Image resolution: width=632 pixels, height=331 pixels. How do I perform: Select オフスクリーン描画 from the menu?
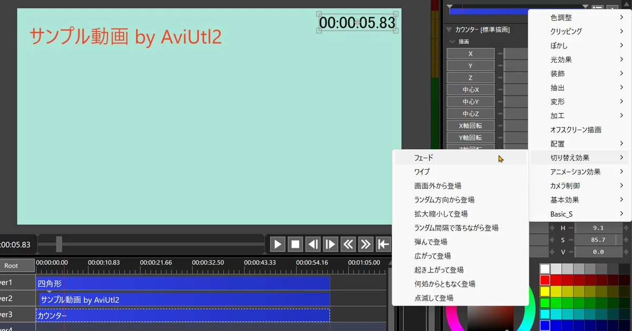point(581,130)
